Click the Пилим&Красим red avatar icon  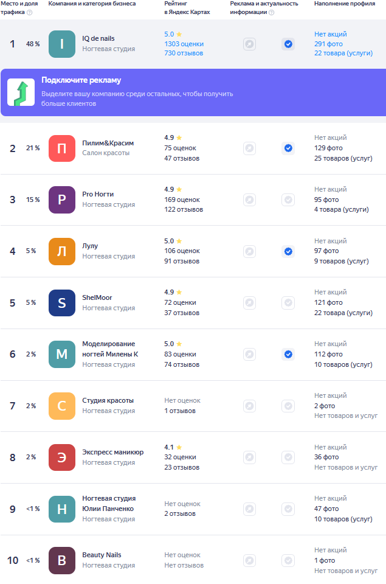click(x=61, y=148)
